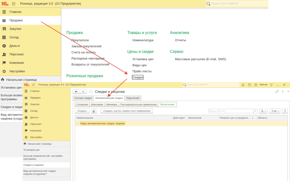Click the front window search field
Screen dimensions: 290x181
211,85
